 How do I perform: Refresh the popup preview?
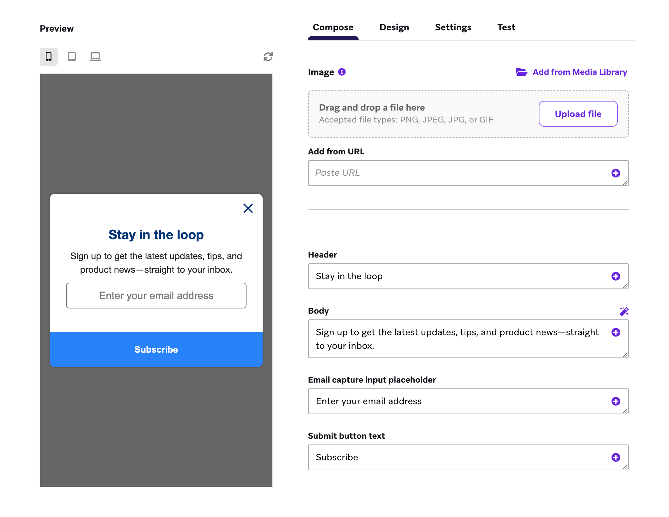click(268, 56)
